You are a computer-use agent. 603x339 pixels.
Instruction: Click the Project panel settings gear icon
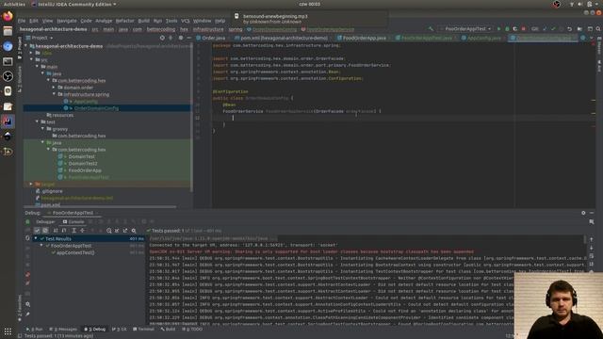(181, 38)
